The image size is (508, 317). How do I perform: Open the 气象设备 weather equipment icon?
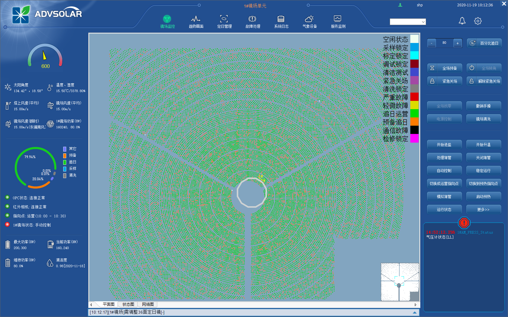[x=309, y=19]
